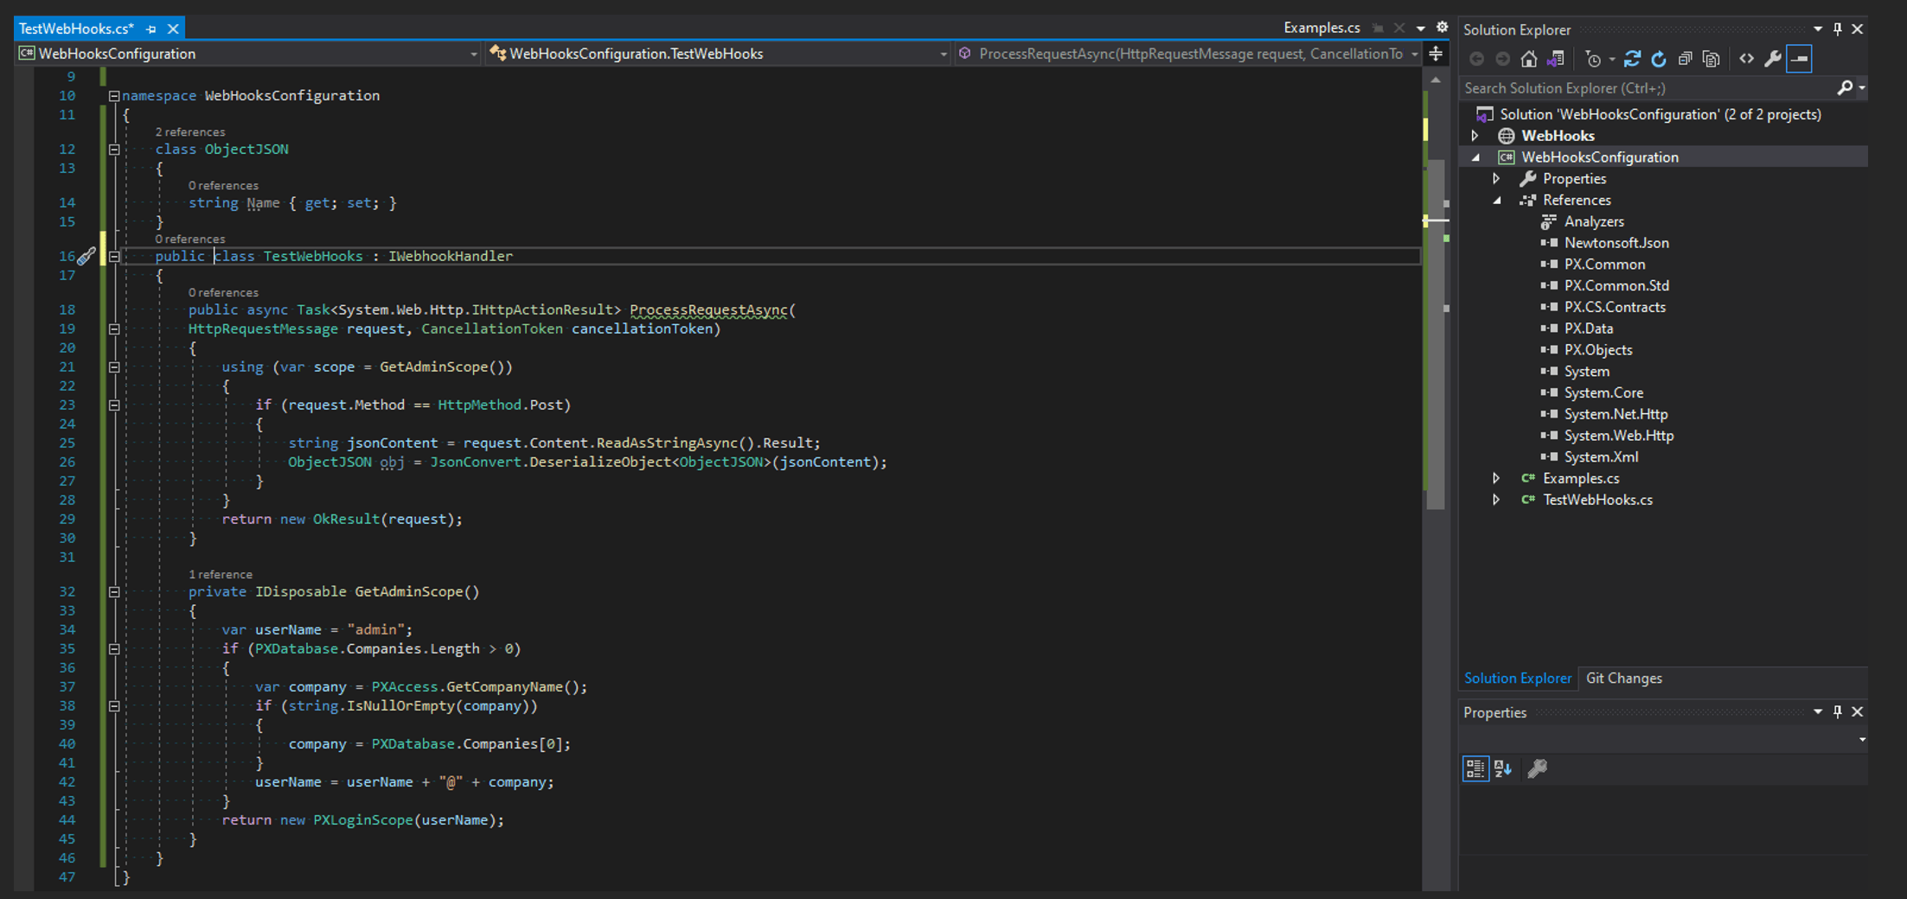Collapse the WebHooksConfiguration project node
Viewport: 1907px width, 899px height.
1475,157
